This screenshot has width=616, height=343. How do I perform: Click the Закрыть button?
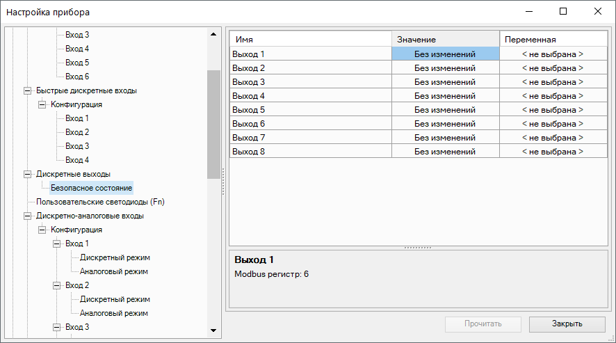click(x=567, y=324)
